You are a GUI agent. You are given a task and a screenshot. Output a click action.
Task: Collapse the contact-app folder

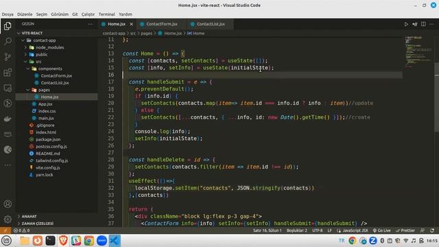[56, 40]
